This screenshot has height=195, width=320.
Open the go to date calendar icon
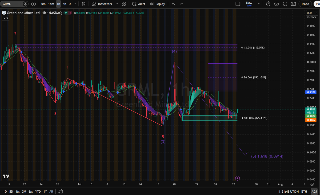tap(61, 191)
